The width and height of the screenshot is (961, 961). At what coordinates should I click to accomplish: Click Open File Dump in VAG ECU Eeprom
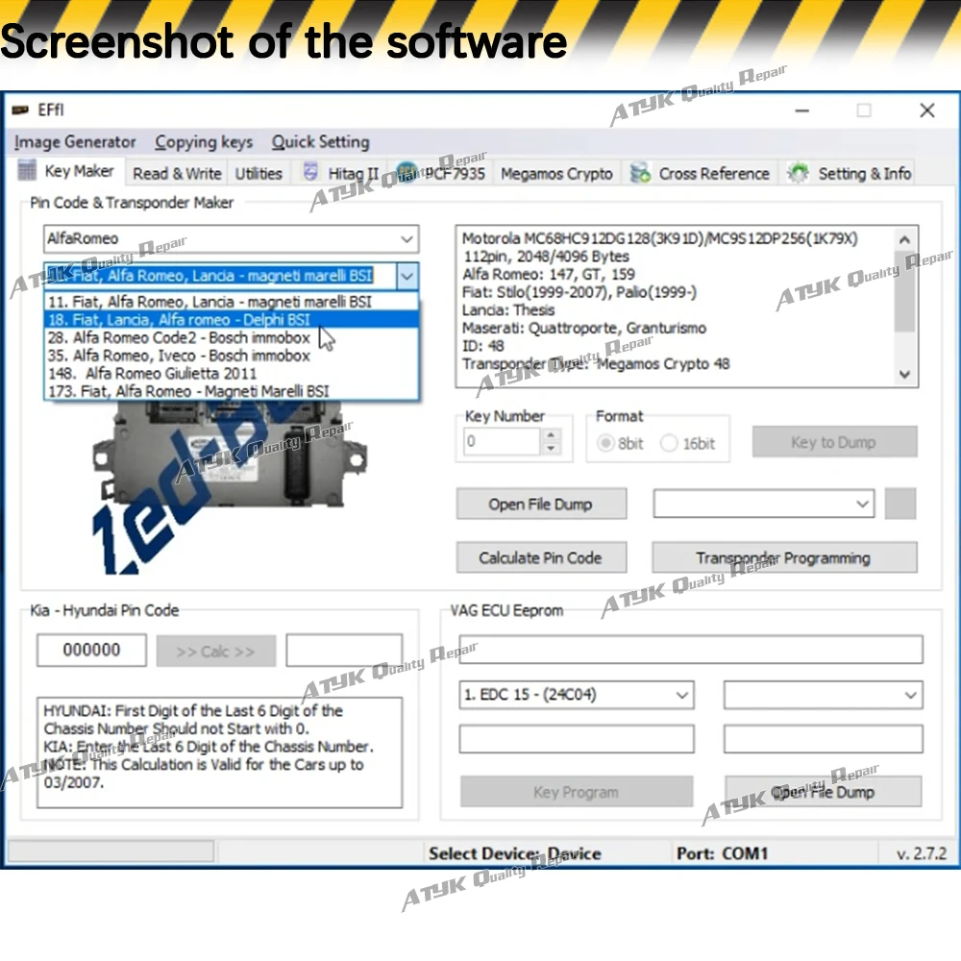pyautogui.click(x=824, y=792)
